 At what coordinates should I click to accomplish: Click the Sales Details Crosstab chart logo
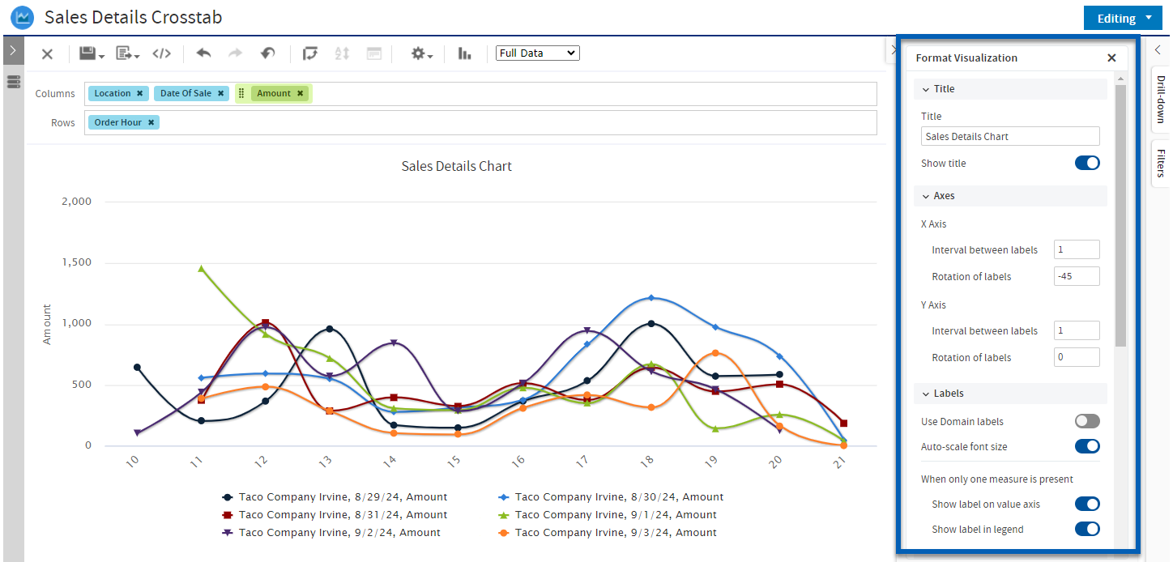click(x=23, y=17)
